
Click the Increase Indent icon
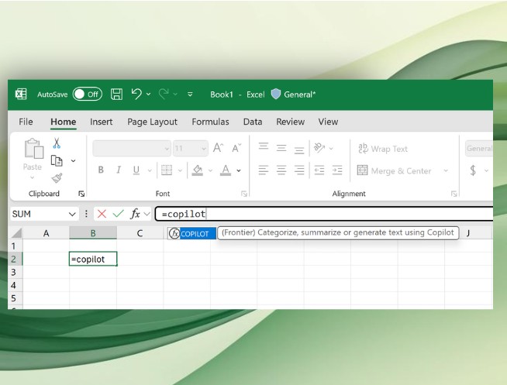coord(337,170)
